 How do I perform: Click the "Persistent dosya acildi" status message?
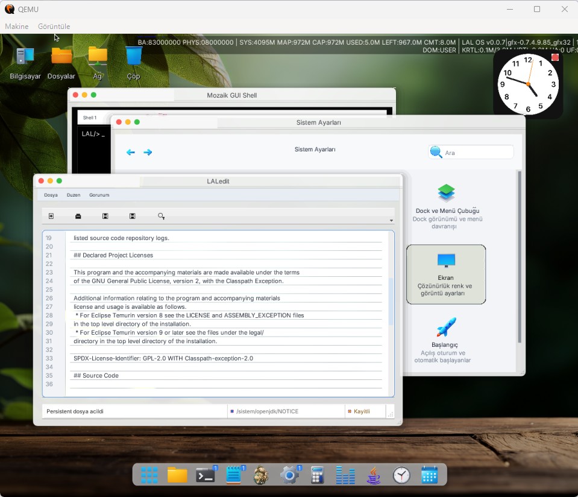tap(75, 411)
